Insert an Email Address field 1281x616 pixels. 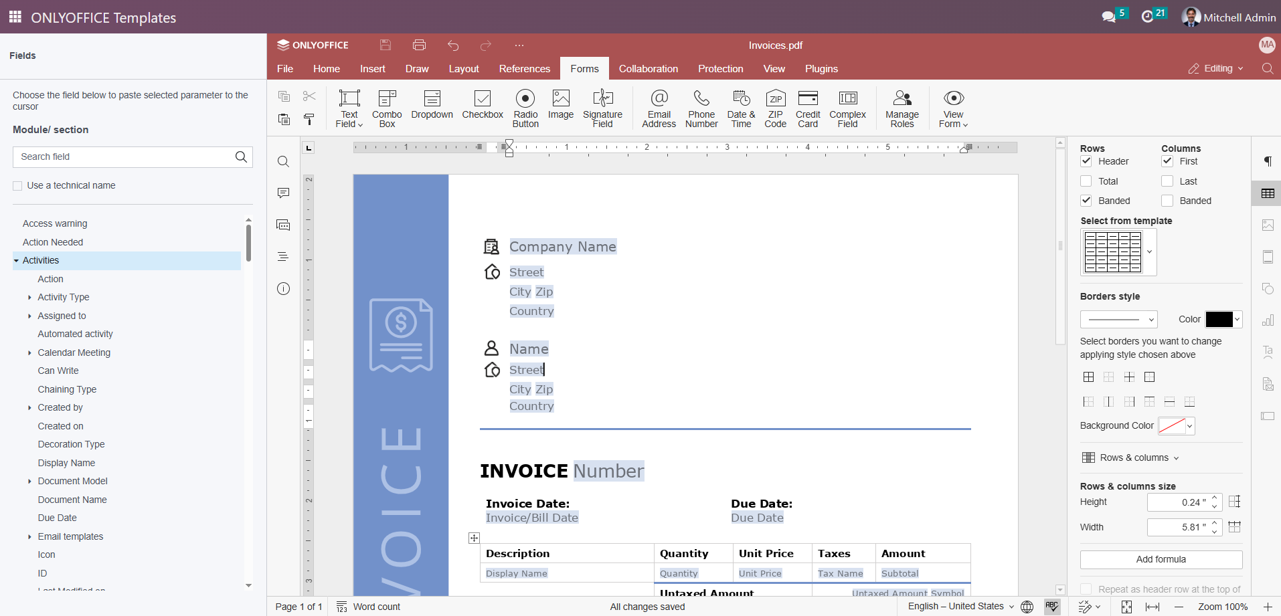point(659,108)
